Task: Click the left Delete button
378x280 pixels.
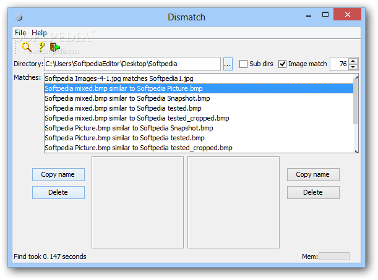Action: click(58, 192)
